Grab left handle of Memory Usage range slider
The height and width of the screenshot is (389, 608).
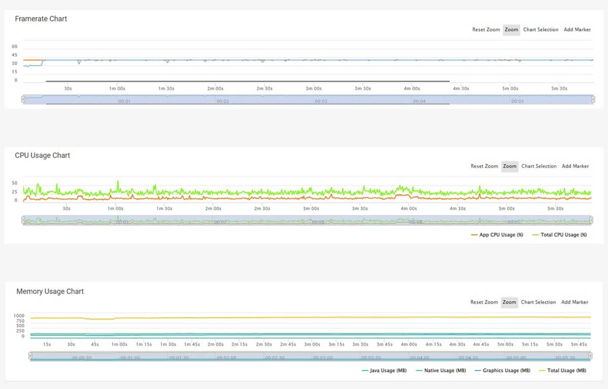[x=30, y=356]
